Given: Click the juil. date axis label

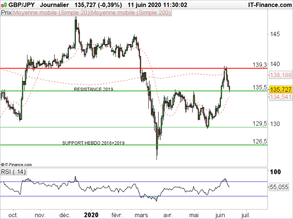Looking at the screenshot, I should click(246, 215).
